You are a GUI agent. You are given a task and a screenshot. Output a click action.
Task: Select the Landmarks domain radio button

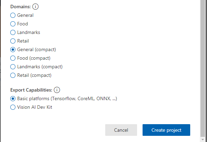13,32
